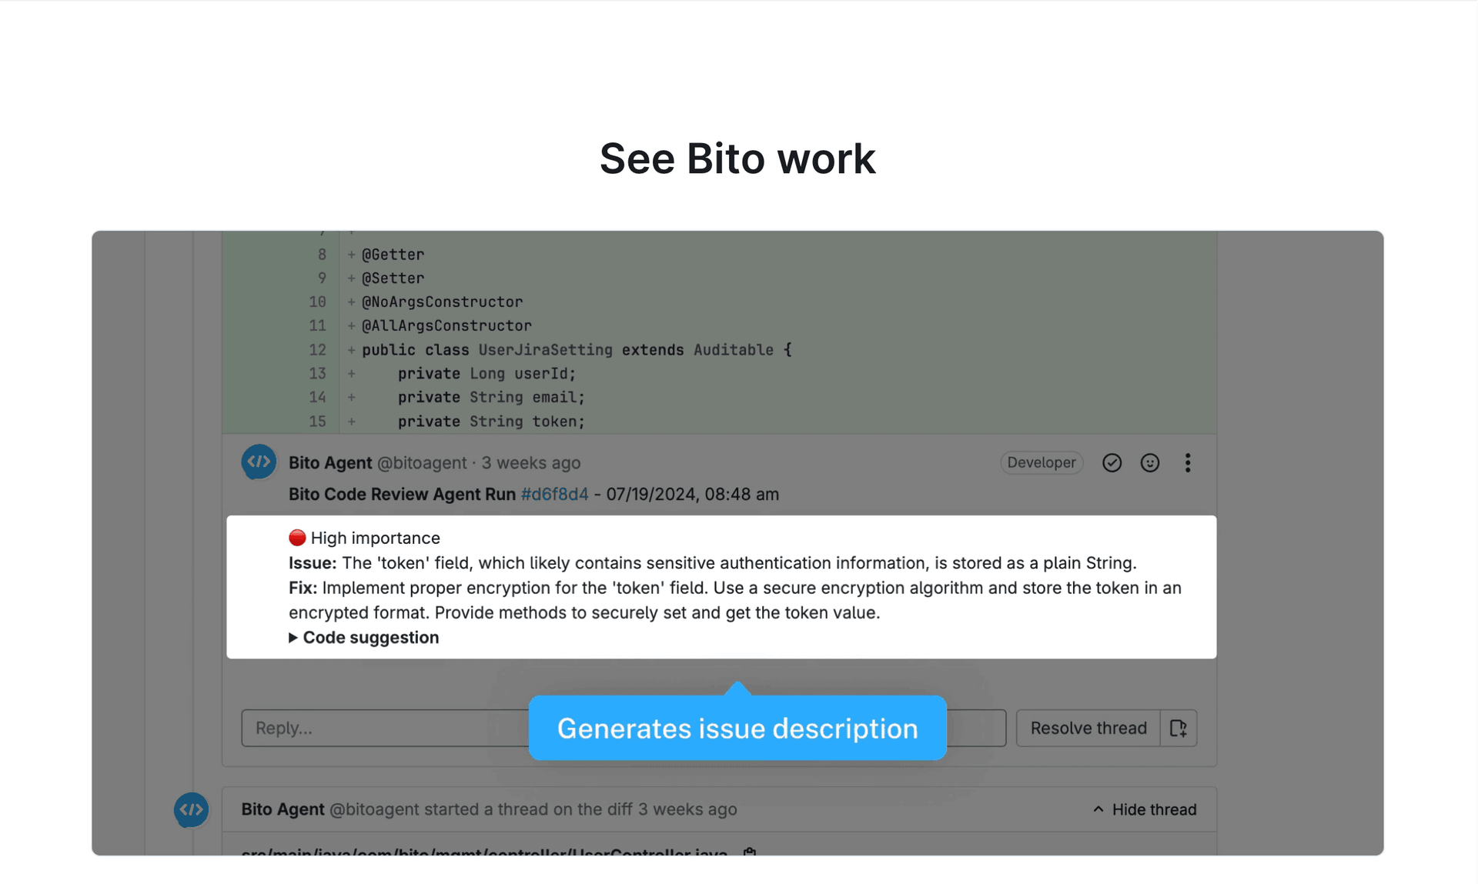The width and height of the screenshot is (1478, 884).
Task: Click the Reply text field
Action: tap(624, 728)
